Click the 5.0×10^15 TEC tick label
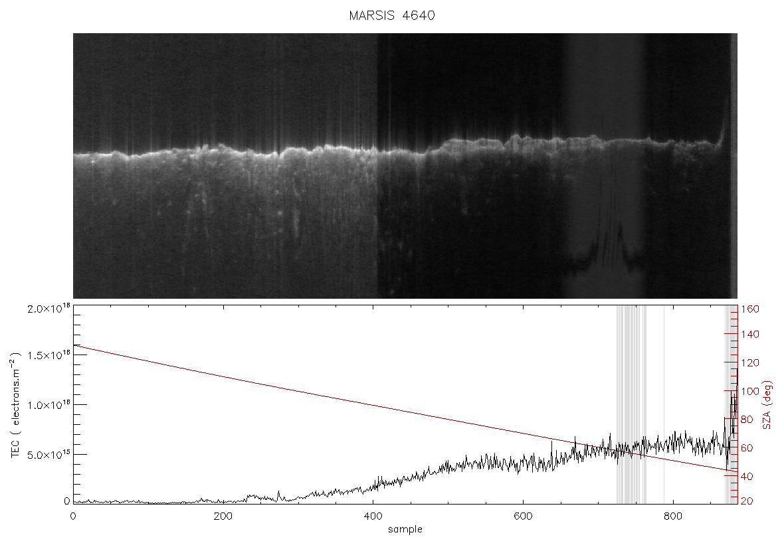The width and height of the screenshot is (784, 551). (49, 454)
